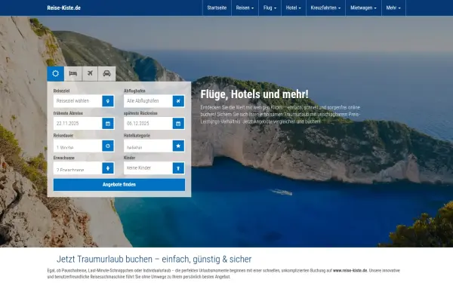Switch to the hotel bed tab

tap(73, 74)
